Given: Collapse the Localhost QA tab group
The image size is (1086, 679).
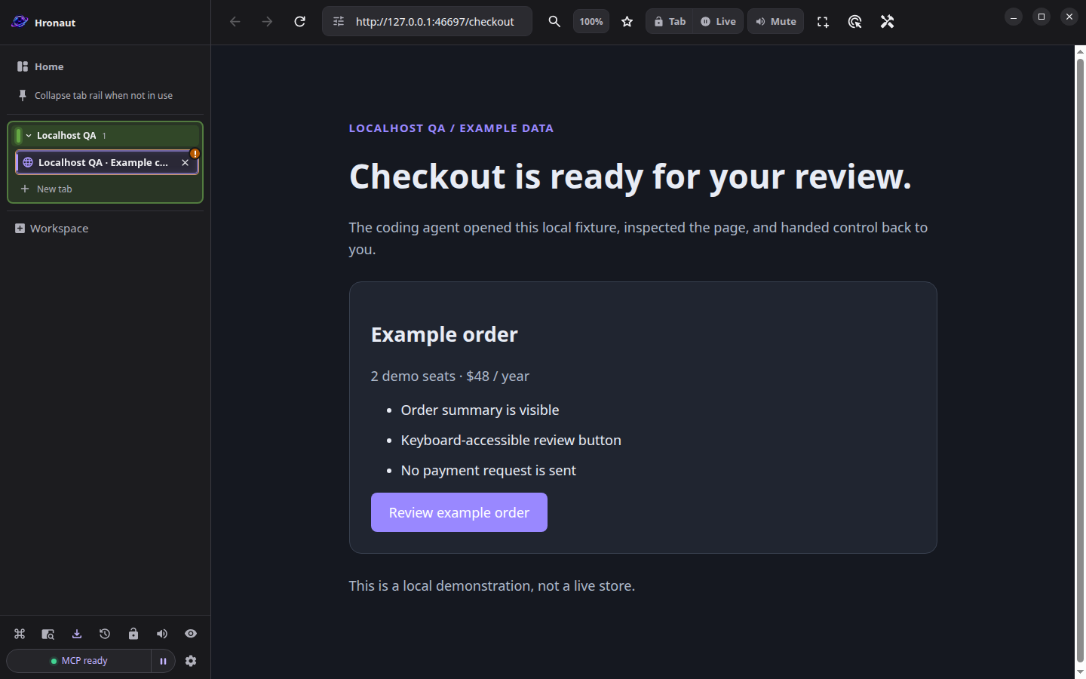Looking at the screenshot, I should coord(29,136).
